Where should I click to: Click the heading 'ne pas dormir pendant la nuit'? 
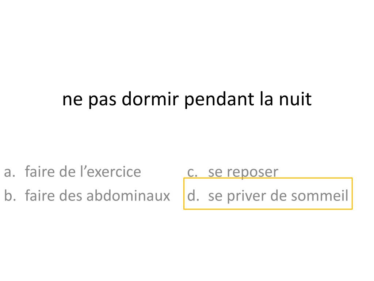(187, 99)
